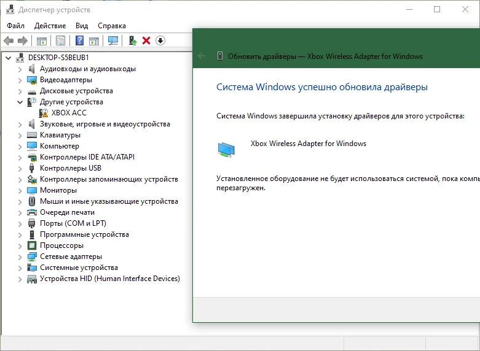Click the blue Help question mark icon
Screen dimensions: 480x351
coord(79,40)
